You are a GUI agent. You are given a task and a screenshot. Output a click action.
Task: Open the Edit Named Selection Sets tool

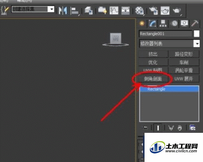(x=4, y=10)
